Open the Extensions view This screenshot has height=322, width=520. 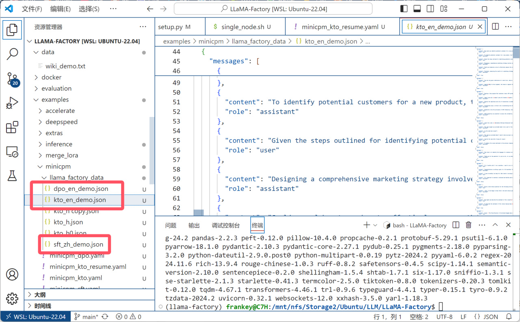point(12,128)
